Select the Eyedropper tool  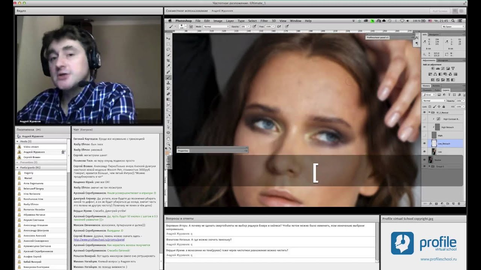(168, 66)
